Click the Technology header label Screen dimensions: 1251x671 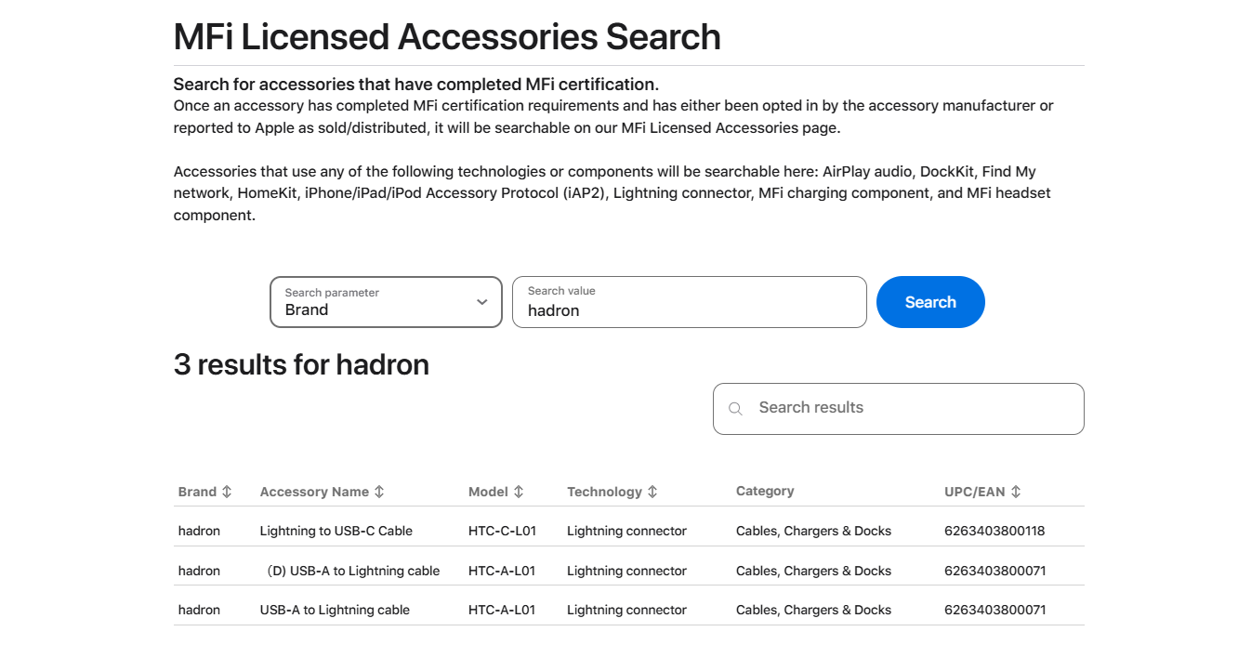[604, 492]
